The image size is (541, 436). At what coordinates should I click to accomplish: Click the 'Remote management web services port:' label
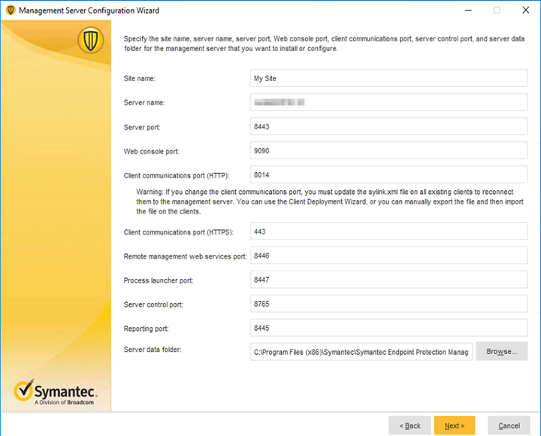click(186, 256)
